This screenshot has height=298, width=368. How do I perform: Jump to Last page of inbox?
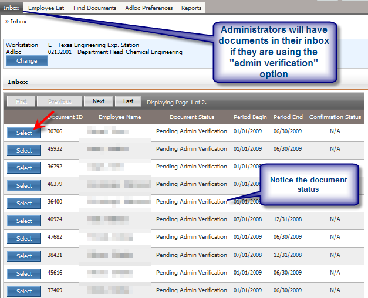[128, 101]
